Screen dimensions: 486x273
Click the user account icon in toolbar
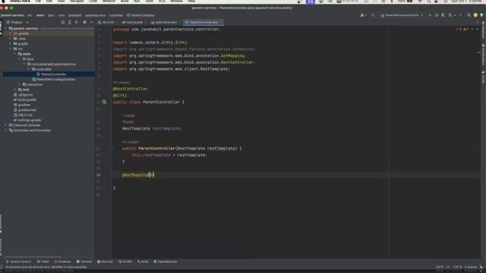tap(362, 15)
